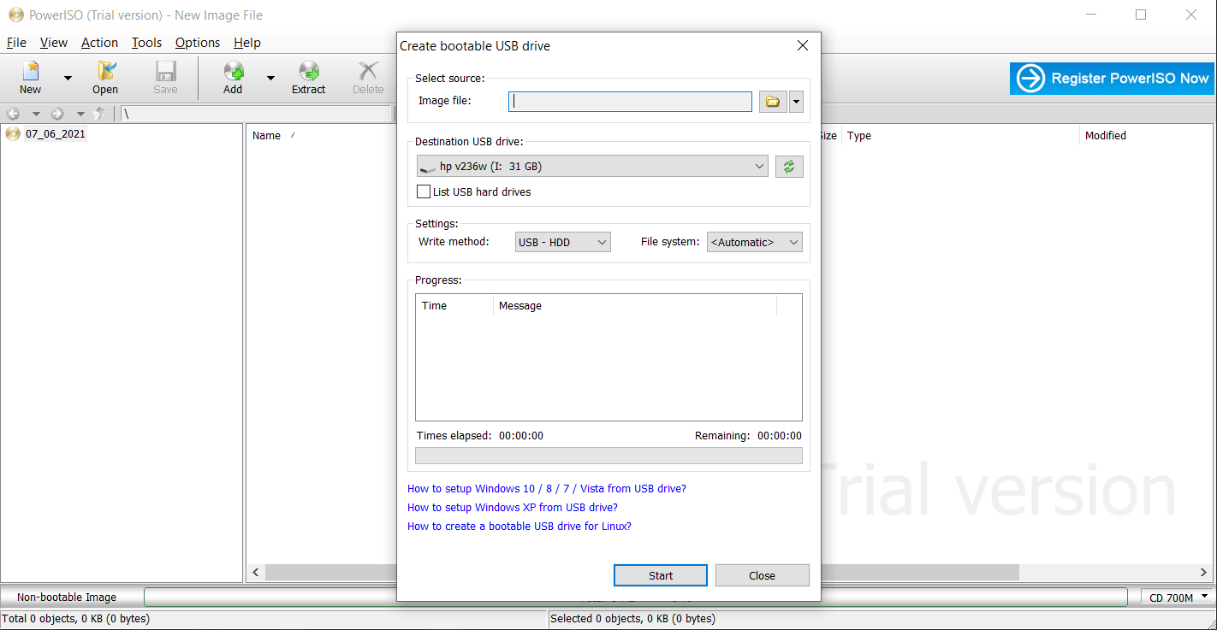The height and width of the screenshot is (630, 1217).
Task: Enable List USB hard drives checkbox
Action: (424, 192)
